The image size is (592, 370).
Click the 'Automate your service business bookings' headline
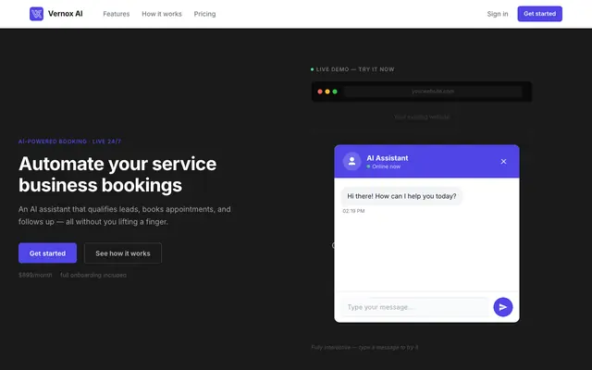tap(117, 175)
